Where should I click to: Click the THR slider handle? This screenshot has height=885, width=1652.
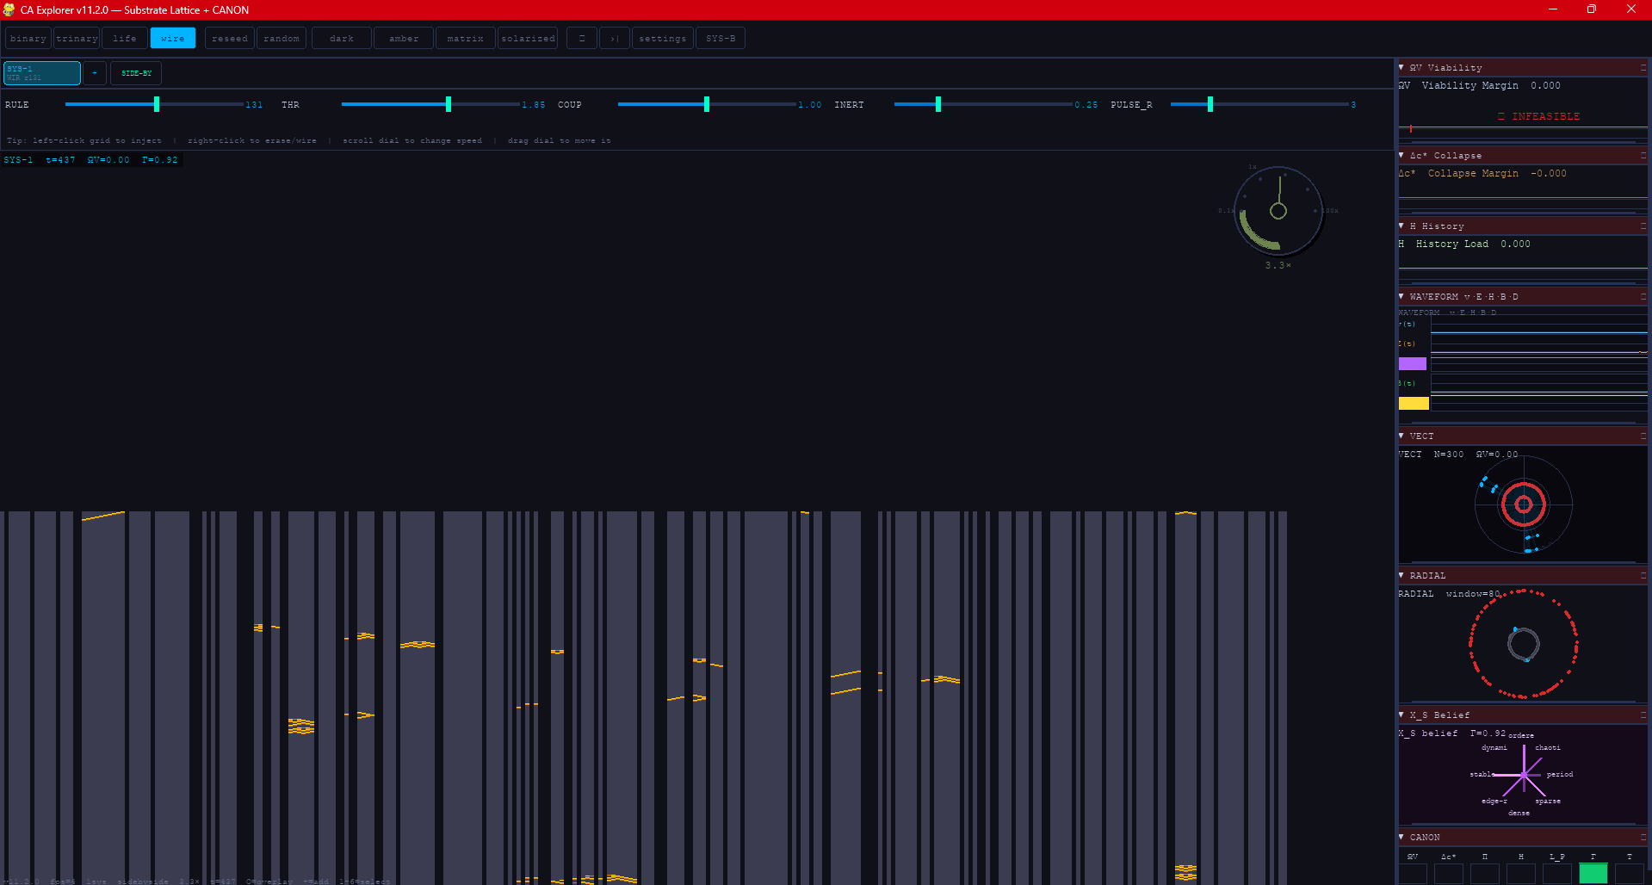pos(449,104)
